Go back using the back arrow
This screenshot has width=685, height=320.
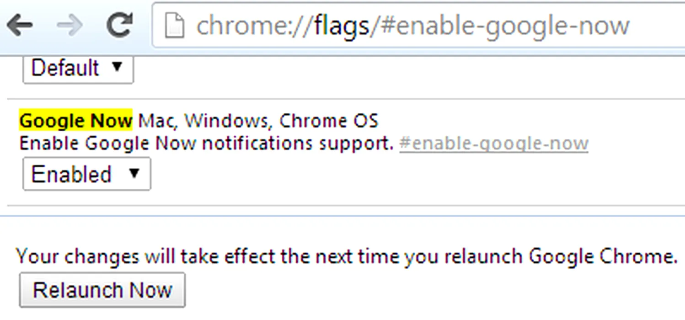pos(20,25)
